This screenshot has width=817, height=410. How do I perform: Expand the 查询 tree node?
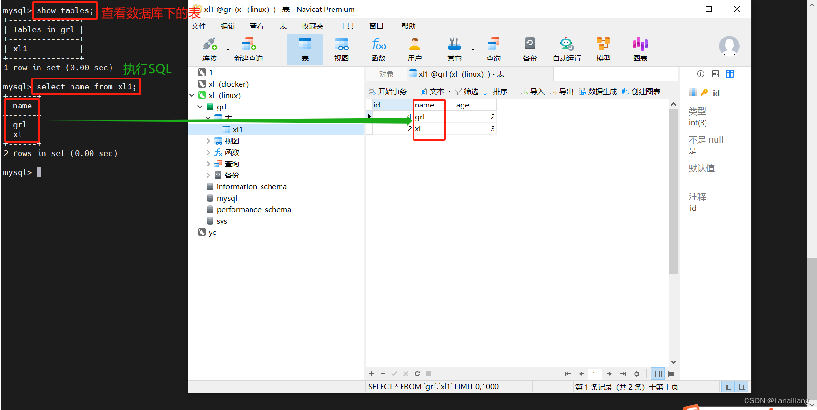(208, 164)
